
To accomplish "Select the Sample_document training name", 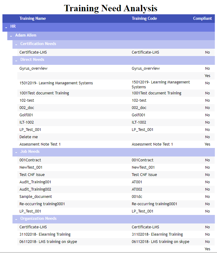I will click(x=36, y=197).
